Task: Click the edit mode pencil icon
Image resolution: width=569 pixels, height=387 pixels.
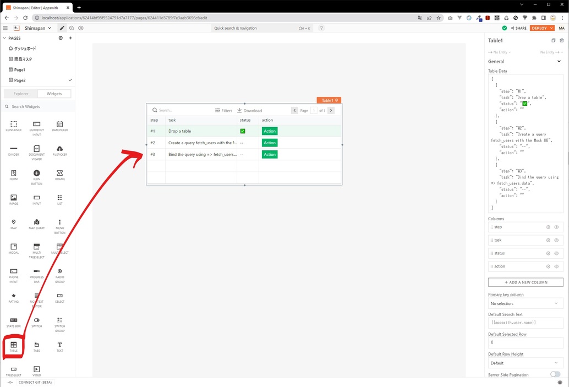Action: pyautogui.click(x=62, y=28)
